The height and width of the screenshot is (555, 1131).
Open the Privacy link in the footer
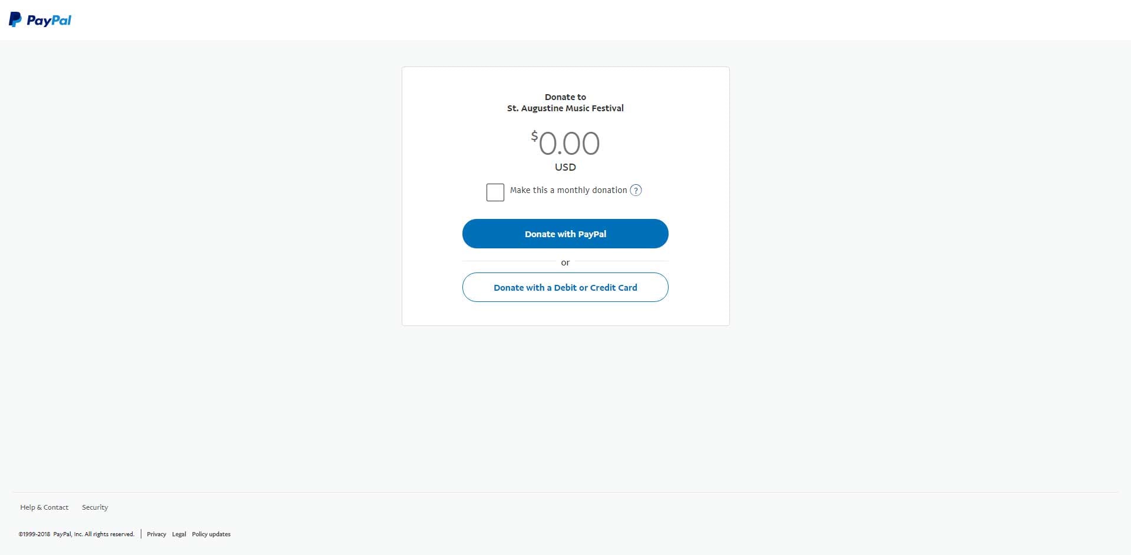tap(157, 534)
